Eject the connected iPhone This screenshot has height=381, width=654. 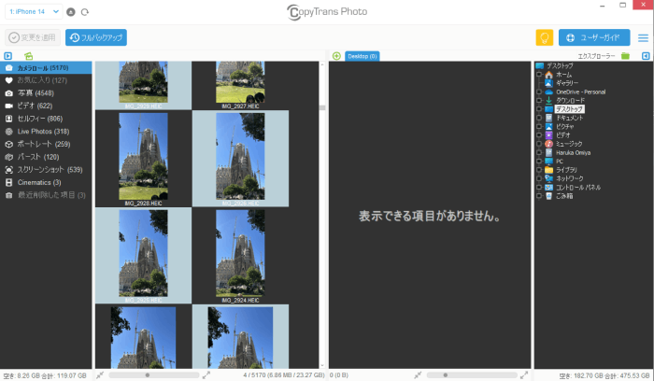71,12
